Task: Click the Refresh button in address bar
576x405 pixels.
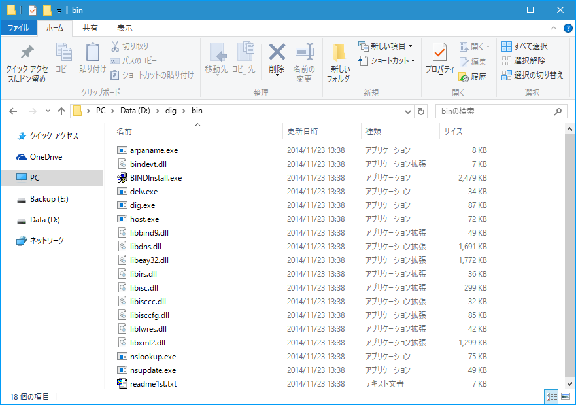Action: (421, 111)
